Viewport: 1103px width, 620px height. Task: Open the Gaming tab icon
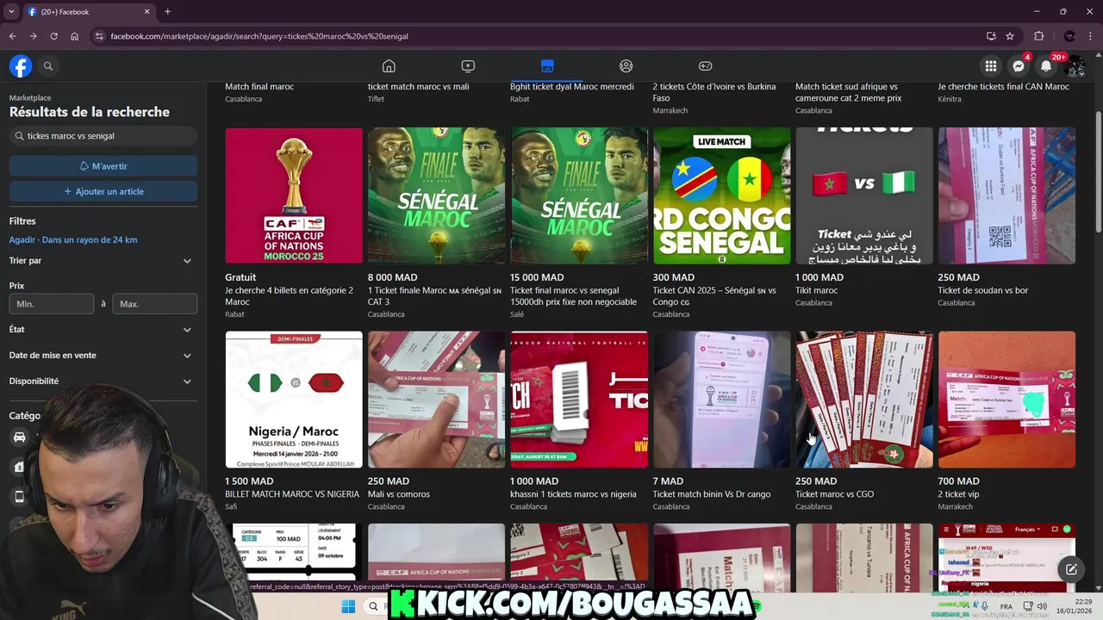(x=705, y=66)
